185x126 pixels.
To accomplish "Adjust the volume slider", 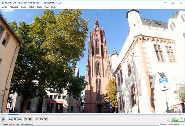I will coord(176,120).
